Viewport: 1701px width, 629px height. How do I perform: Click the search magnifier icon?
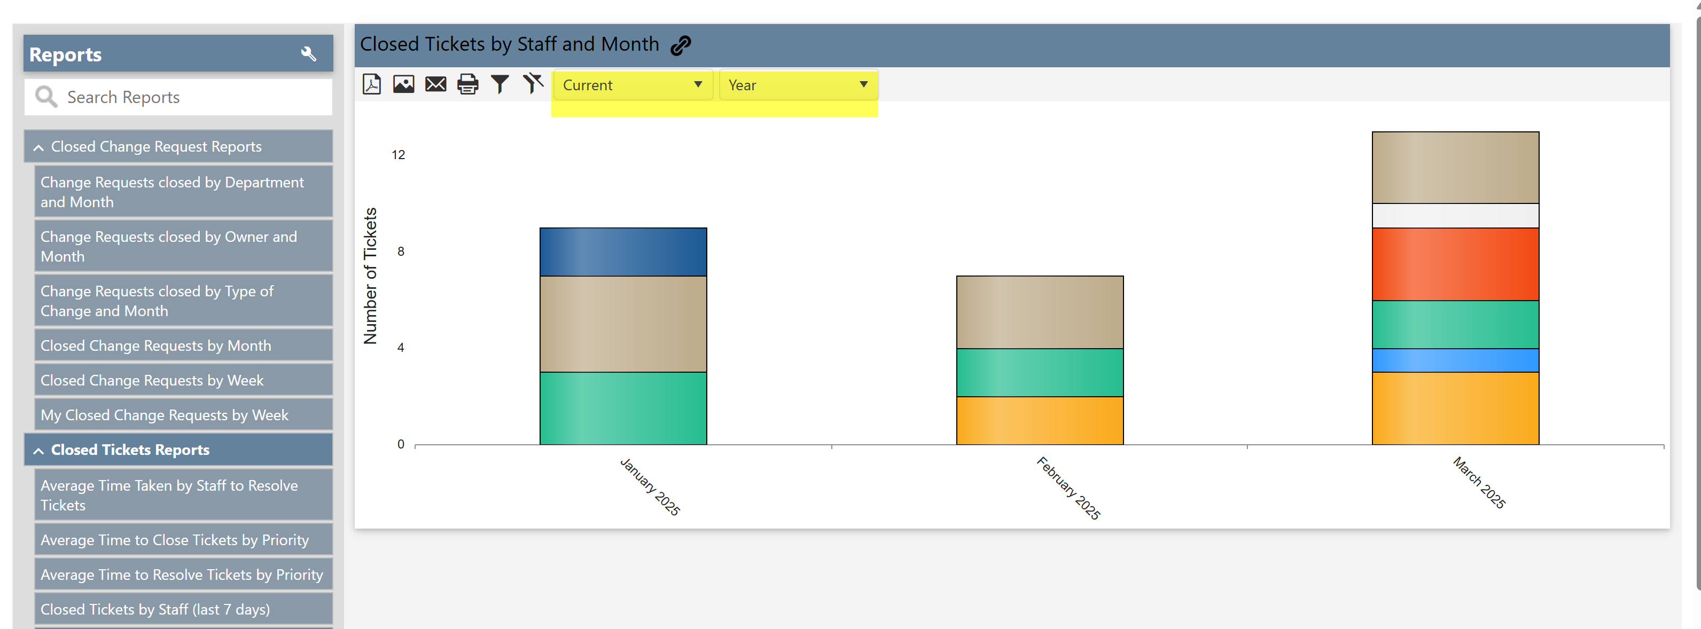coord(45,97)
